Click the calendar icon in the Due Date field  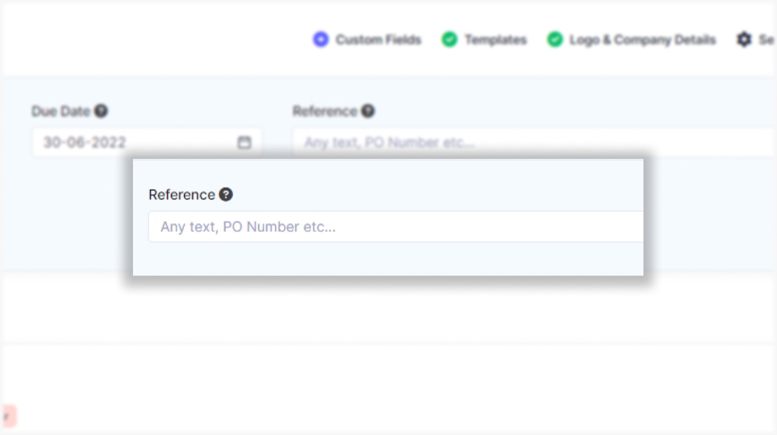[x=244, y=142]
